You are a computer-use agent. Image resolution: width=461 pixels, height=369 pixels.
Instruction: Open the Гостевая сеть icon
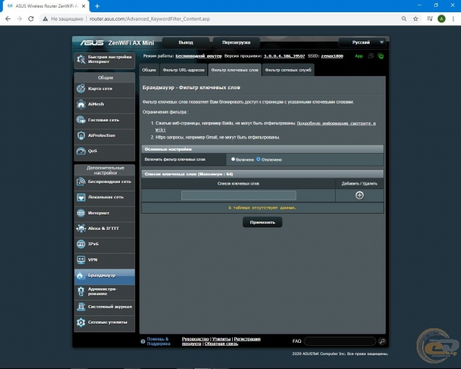coord(81,120)
